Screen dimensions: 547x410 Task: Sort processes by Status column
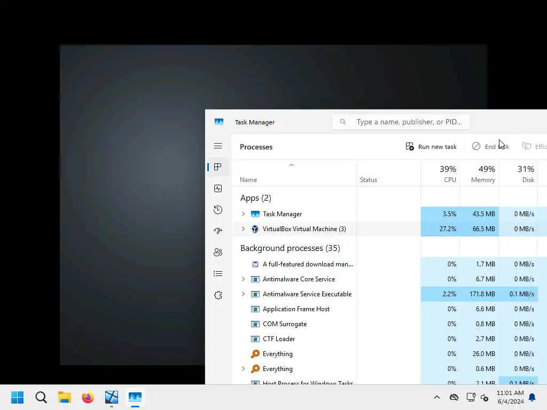click(369, 180)
